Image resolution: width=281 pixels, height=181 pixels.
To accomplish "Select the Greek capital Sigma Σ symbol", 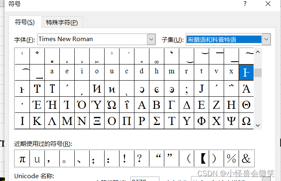I will click(157, 121).
